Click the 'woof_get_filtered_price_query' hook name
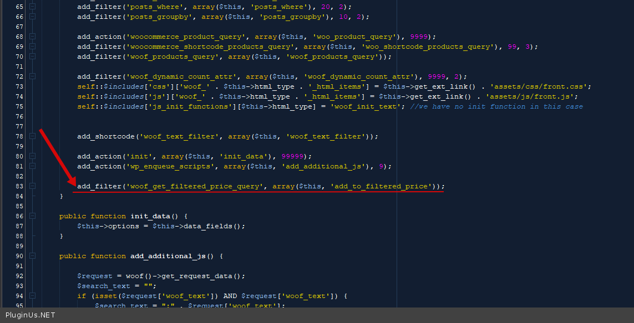This screenshot has width=634, height=323. [194, 186]
